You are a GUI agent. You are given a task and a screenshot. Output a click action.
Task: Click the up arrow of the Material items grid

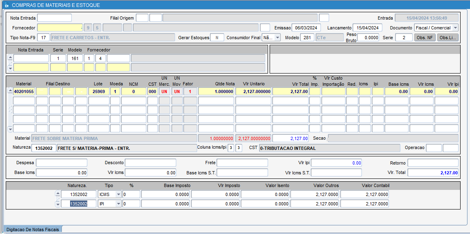[10, 91]
